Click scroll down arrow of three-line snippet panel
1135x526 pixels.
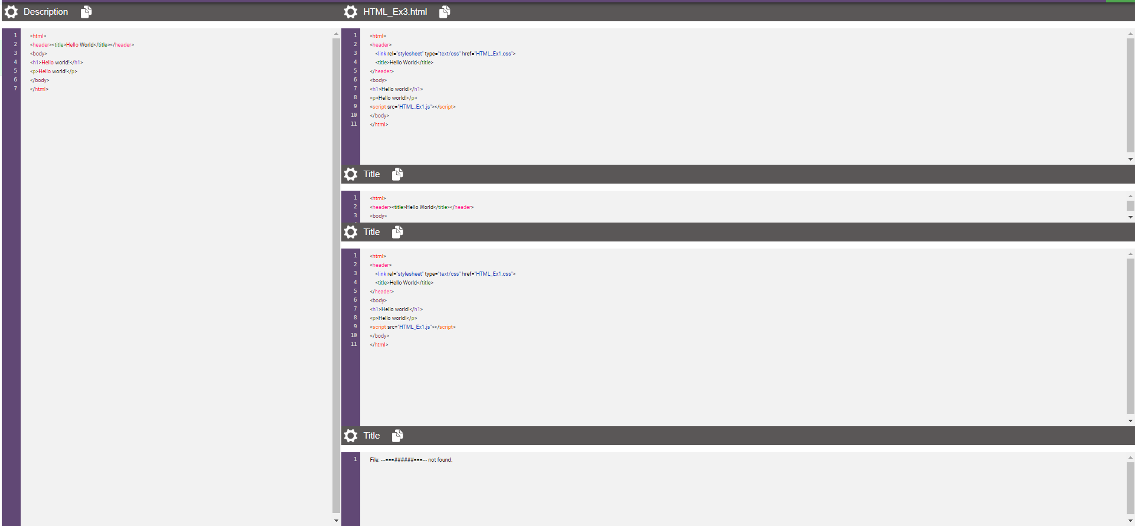pyautogui.click(x=1130, y=217)
